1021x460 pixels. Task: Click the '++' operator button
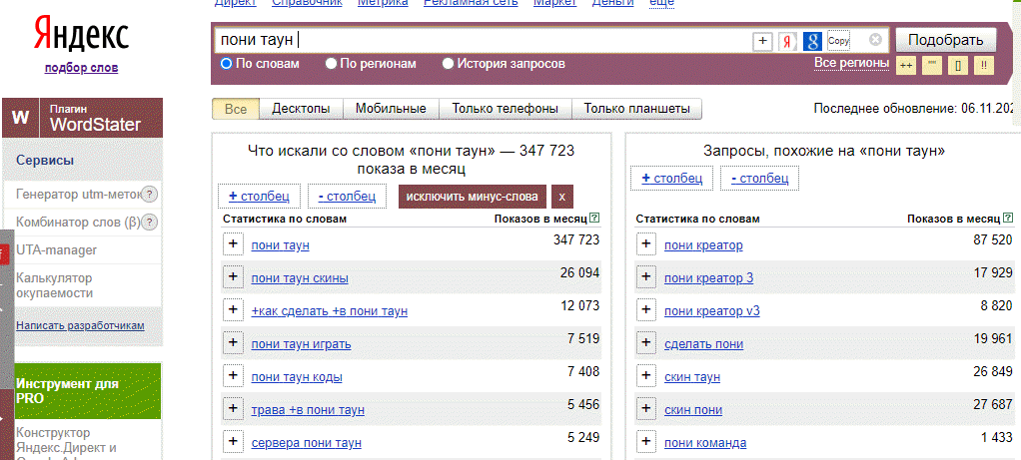pyautogui.click(x=906, y=66)
